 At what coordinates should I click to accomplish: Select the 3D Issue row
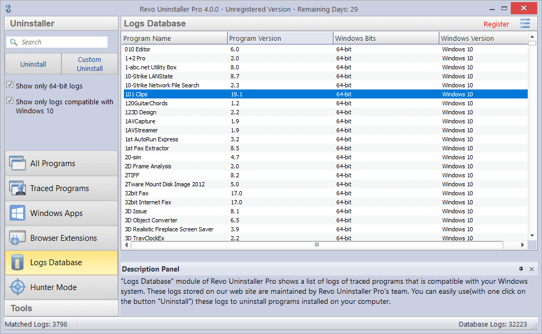(326, 211)
